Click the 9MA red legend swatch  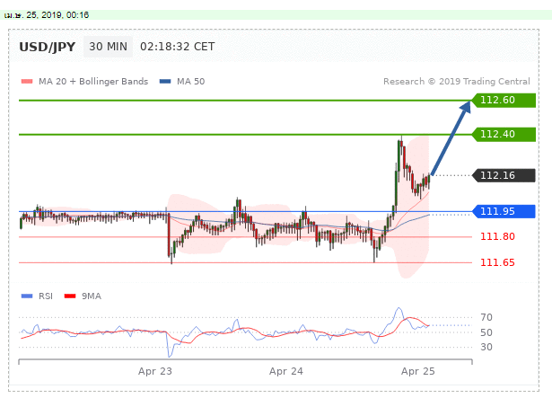70,296
